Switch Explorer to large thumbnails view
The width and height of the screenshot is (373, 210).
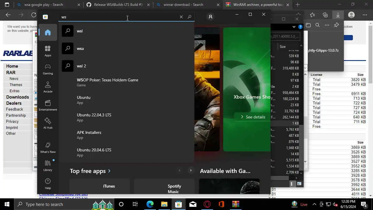pos(299,184)
